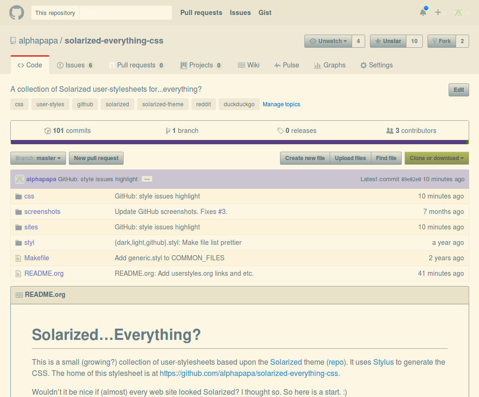Click the Makefile file icon

pyautogui.click(x=18, y=258)
